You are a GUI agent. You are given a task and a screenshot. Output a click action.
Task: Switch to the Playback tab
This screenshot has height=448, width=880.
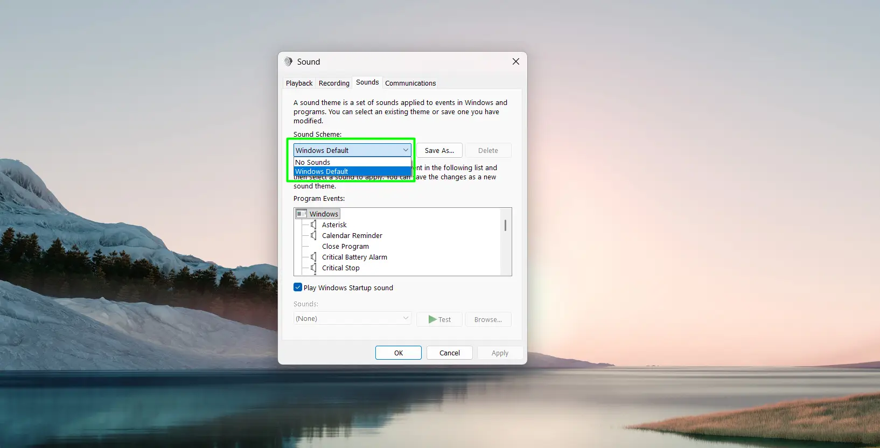click(x=299, y=83)
